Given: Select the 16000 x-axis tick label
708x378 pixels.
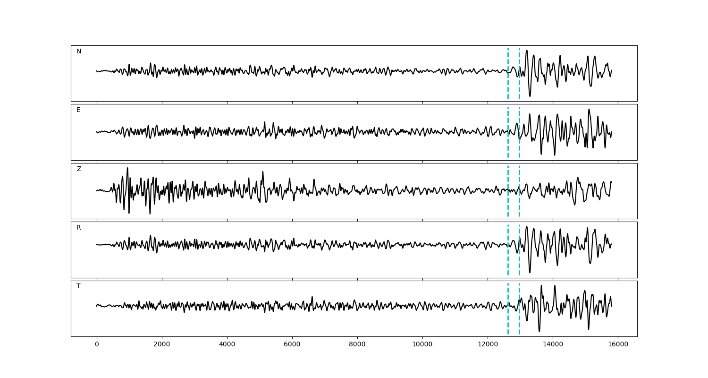Looking at the screenshot, I should 618,344.
